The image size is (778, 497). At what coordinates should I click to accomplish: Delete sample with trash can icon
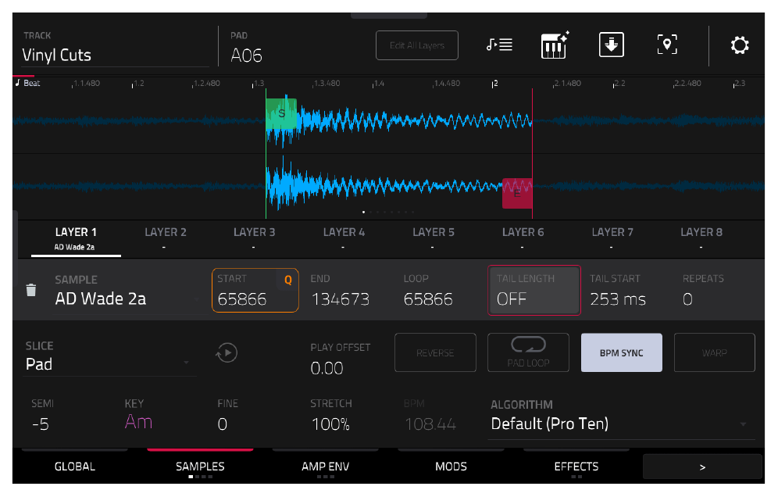(30, 290)
